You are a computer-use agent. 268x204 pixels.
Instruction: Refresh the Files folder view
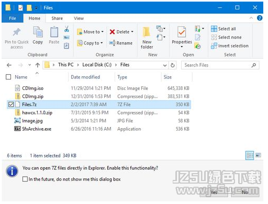tap(173, 65)
